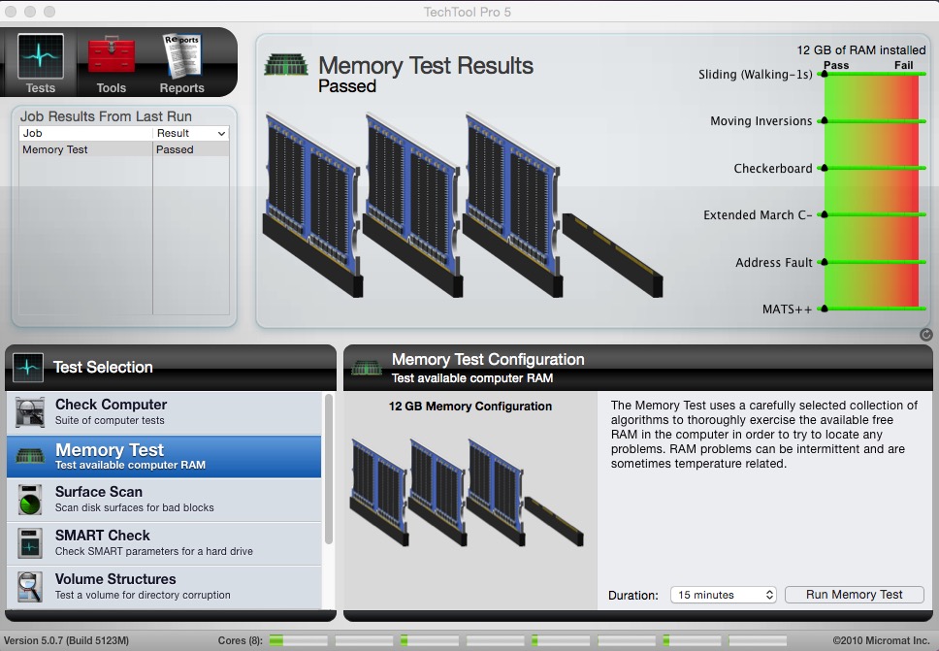Click the Address Fault result marker
The height and width of the screenshot is (651, 939).
click(x=824, y=262)
